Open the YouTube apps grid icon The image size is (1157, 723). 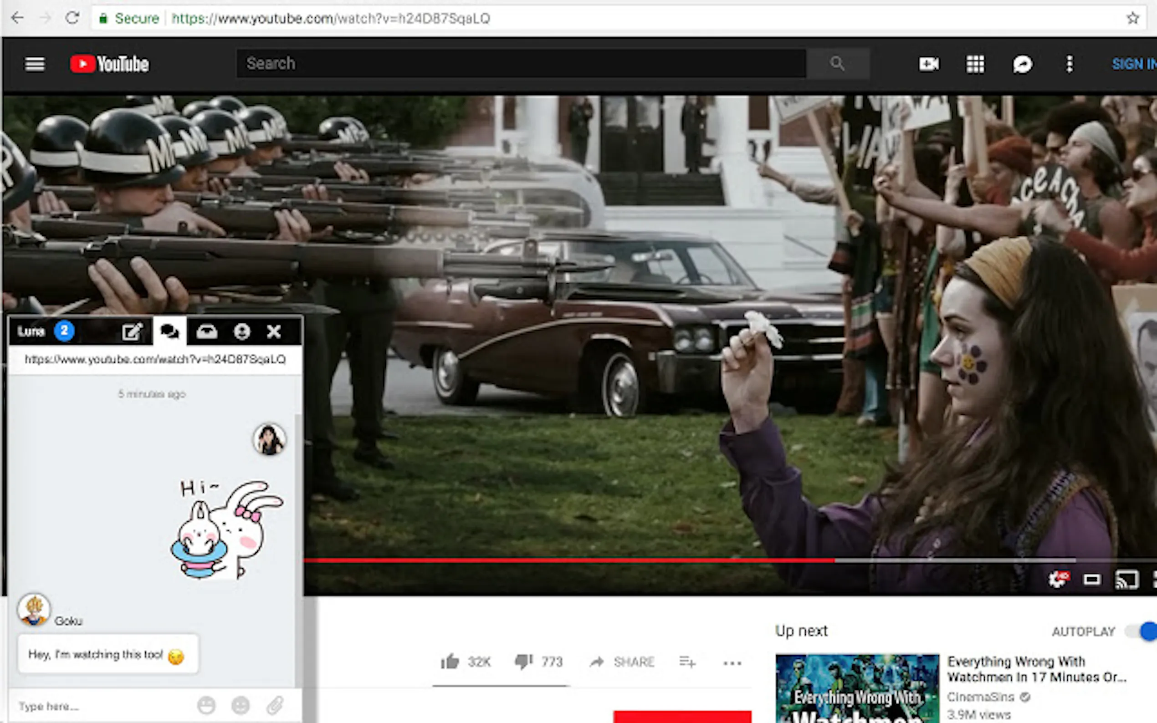tap(975, 64)
